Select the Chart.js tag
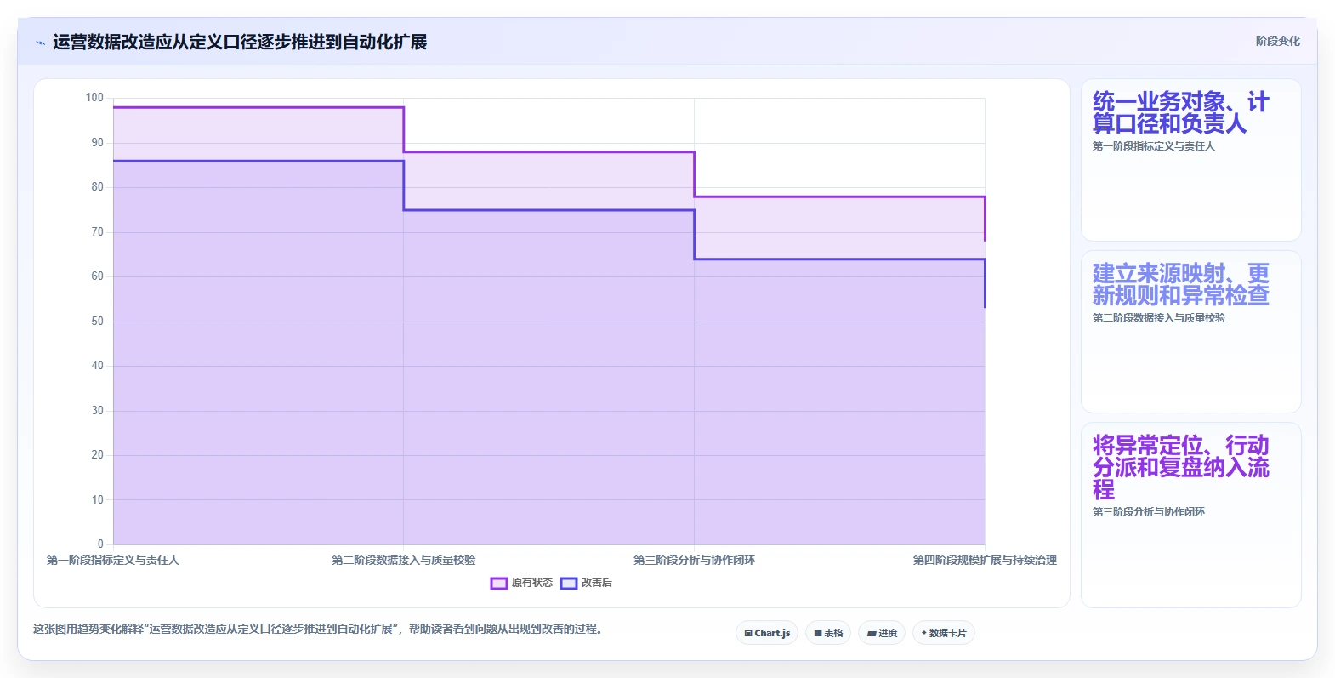Image resolution: width=1335 pixels, height=678 pixels. coord(767,633)
